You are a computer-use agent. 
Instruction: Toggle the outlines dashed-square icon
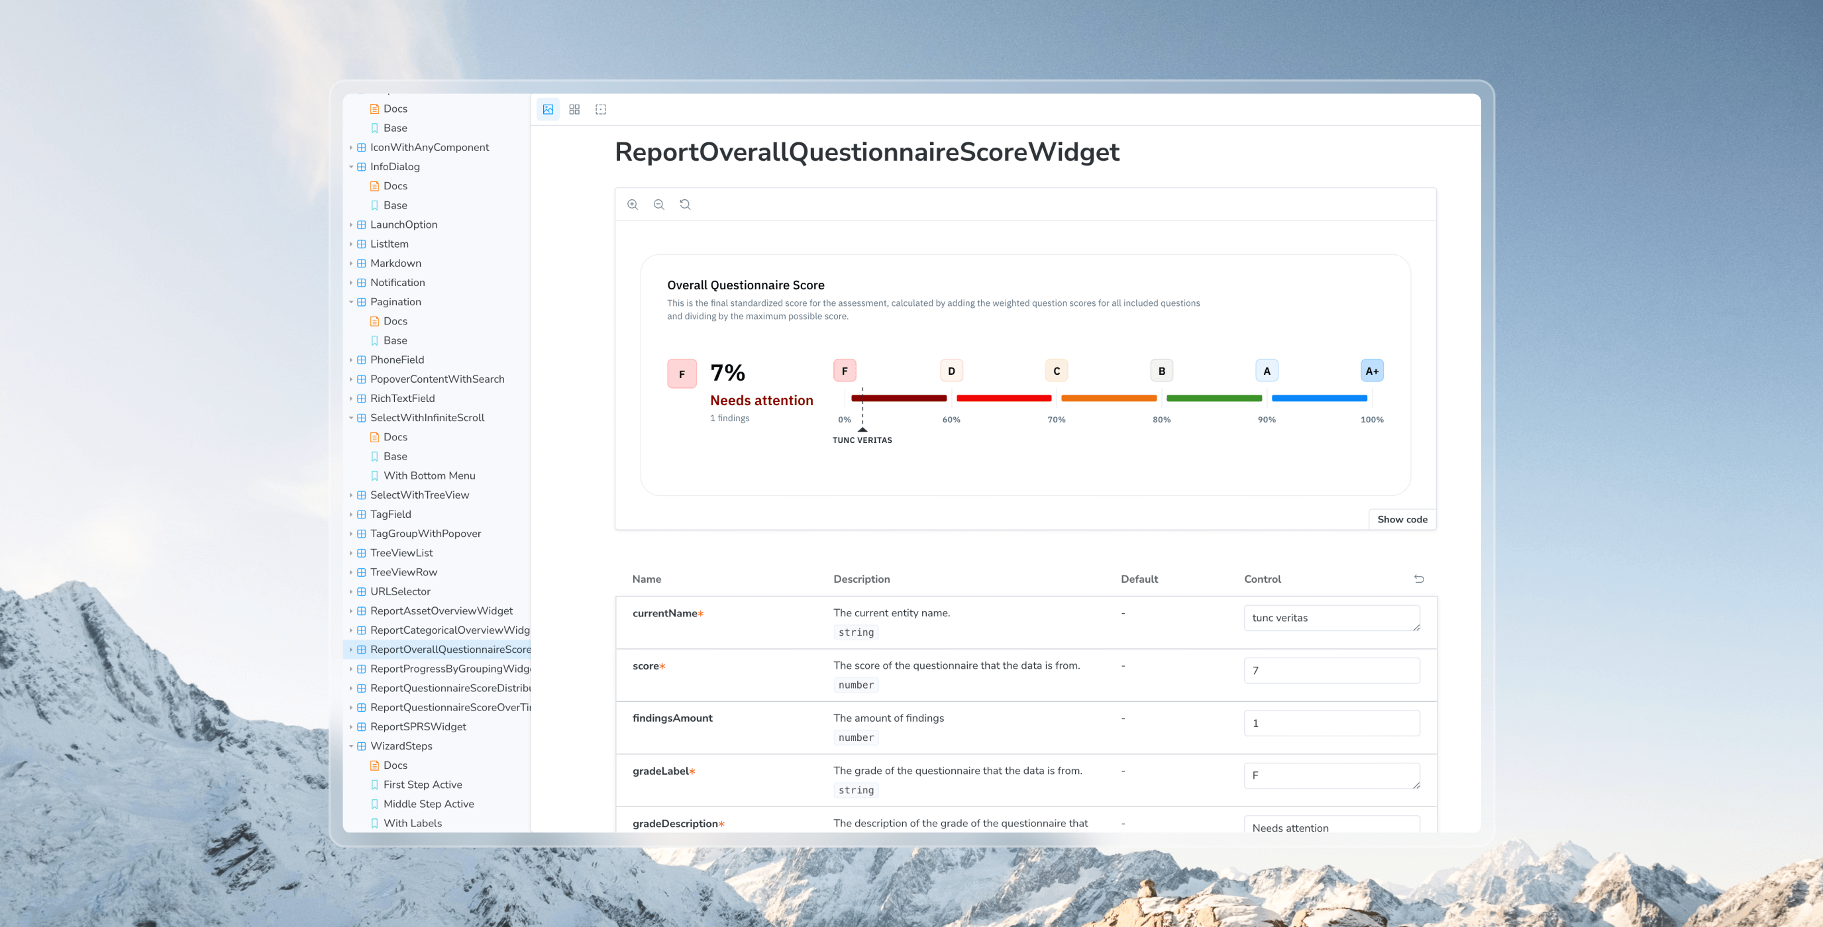click(600, 110)
